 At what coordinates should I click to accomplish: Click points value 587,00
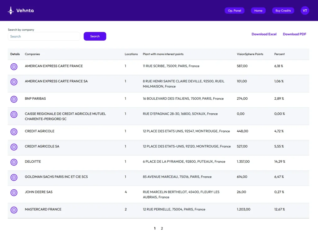242,66
